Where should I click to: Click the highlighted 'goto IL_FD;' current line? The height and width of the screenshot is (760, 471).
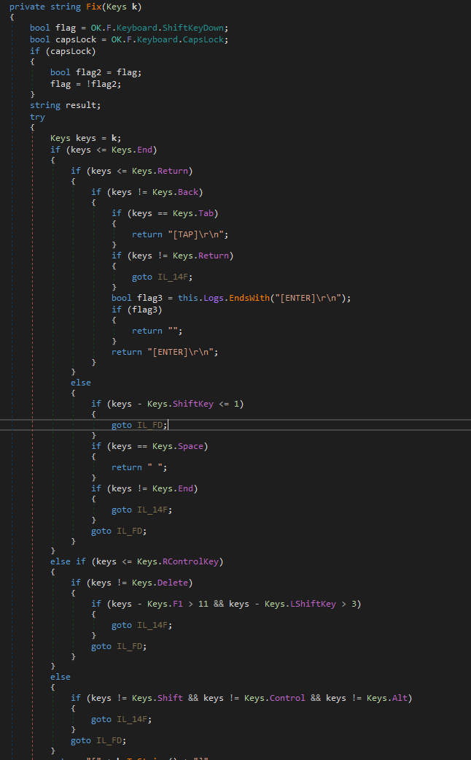pyautogui.click(x=139, y=425)
